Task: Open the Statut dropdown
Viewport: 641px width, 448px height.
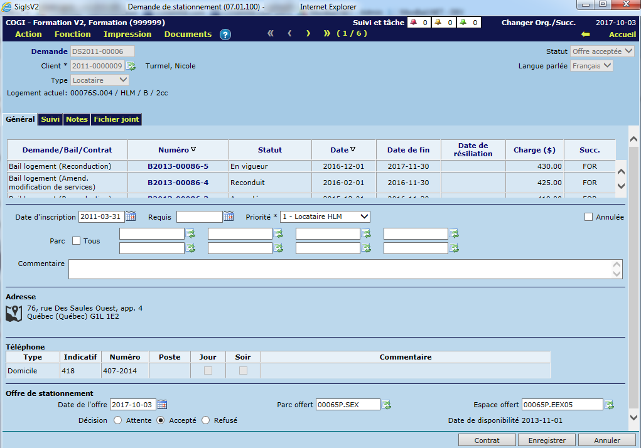Action: click(x=602, y=51)
